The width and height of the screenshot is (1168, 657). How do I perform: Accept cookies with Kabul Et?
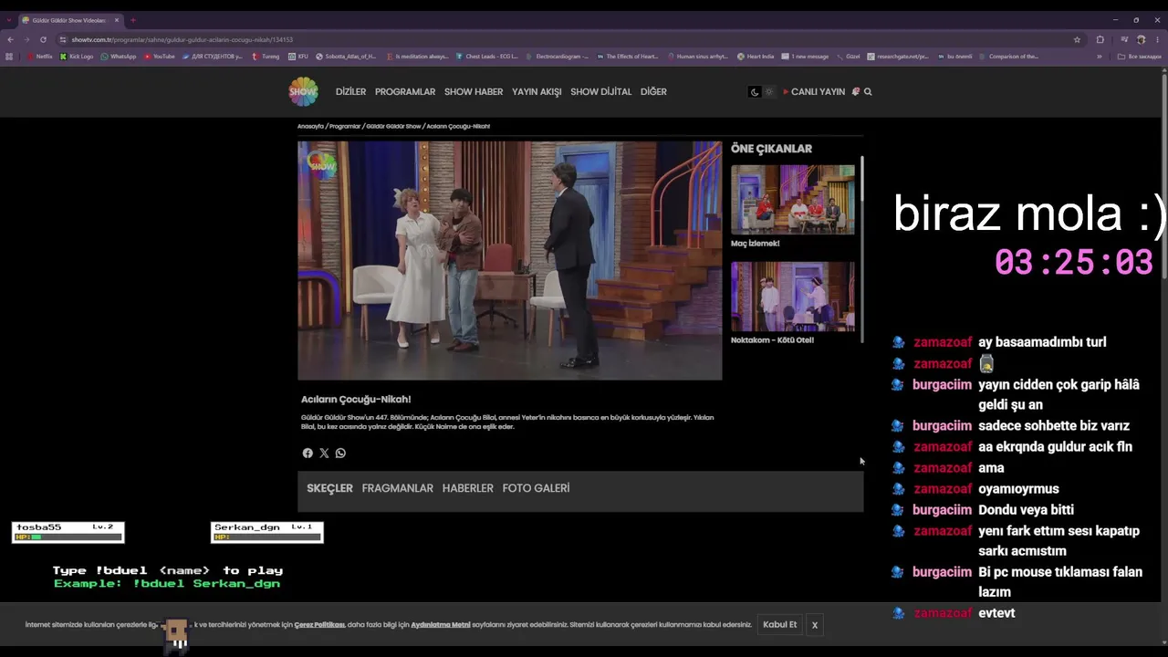[x=780, y=625]
